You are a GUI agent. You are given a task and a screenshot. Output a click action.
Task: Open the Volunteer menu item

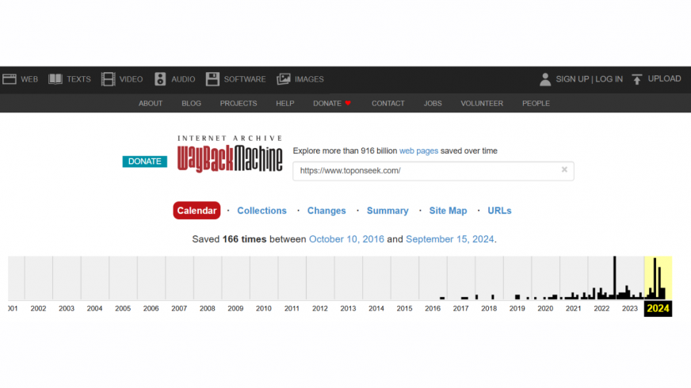[x=482, y=103]
